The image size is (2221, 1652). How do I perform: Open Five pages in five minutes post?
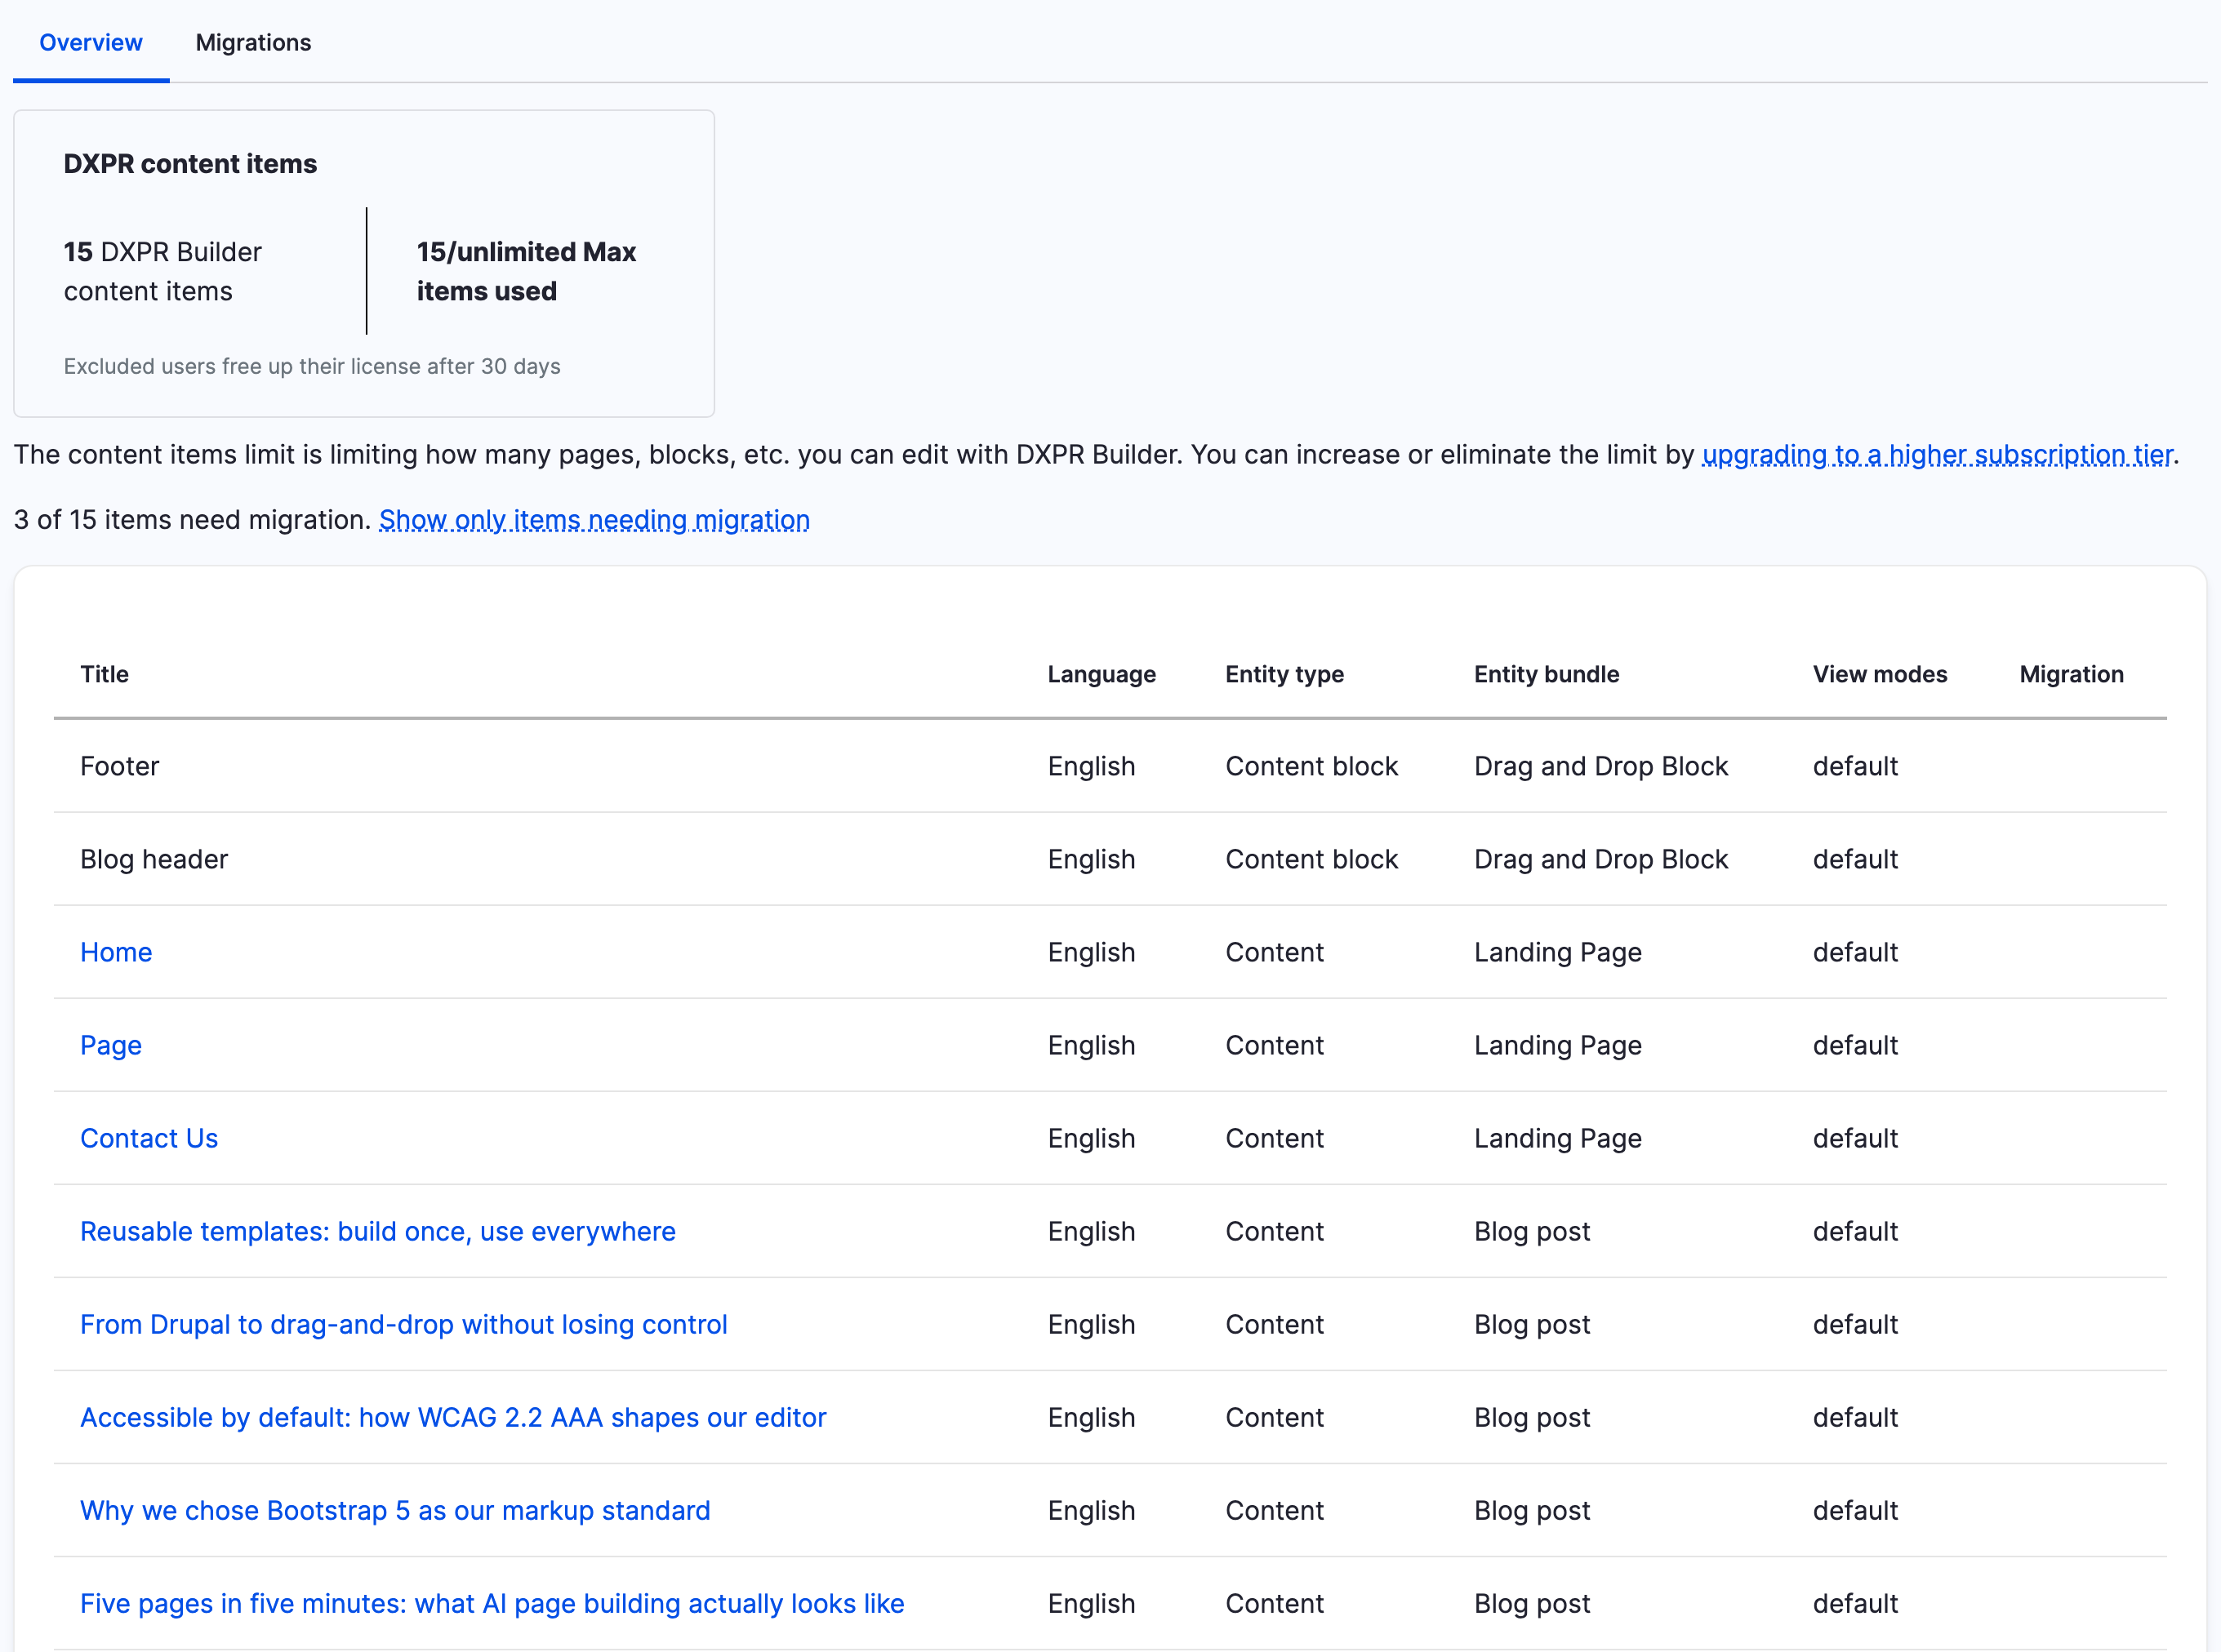(492, 1603)
